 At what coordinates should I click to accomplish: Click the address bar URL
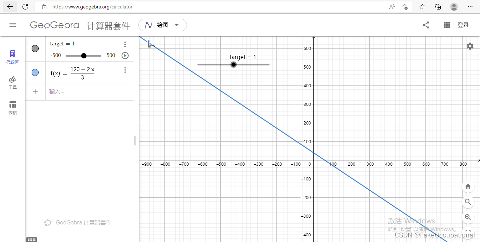click(92, 7)
